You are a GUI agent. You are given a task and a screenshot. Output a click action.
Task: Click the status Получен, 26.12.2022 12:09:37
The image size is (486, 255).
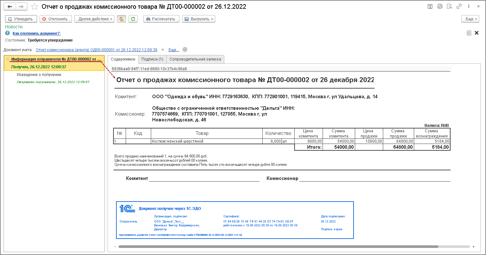(x=39, y=67)
